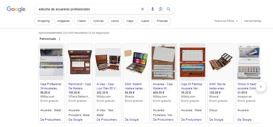Open Google Lens image search
Image resolution: width=273 pixels, height=127 pixels.
[x=161, y=9]
